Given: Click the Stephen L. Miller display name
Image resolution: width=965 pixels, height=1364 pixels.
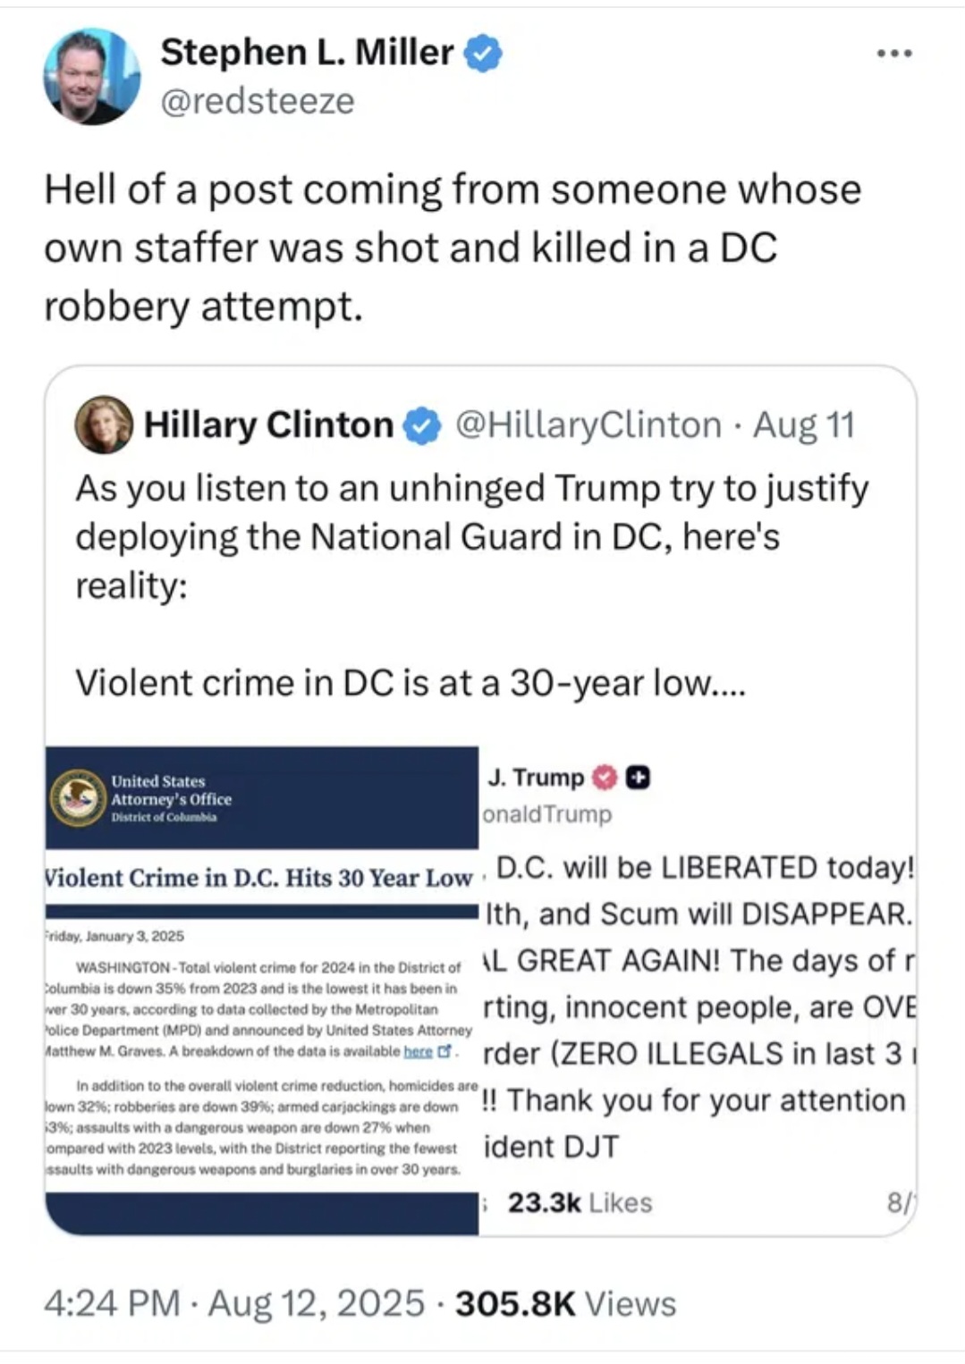Looking at the screenshot, I should [x=307, y=53].
